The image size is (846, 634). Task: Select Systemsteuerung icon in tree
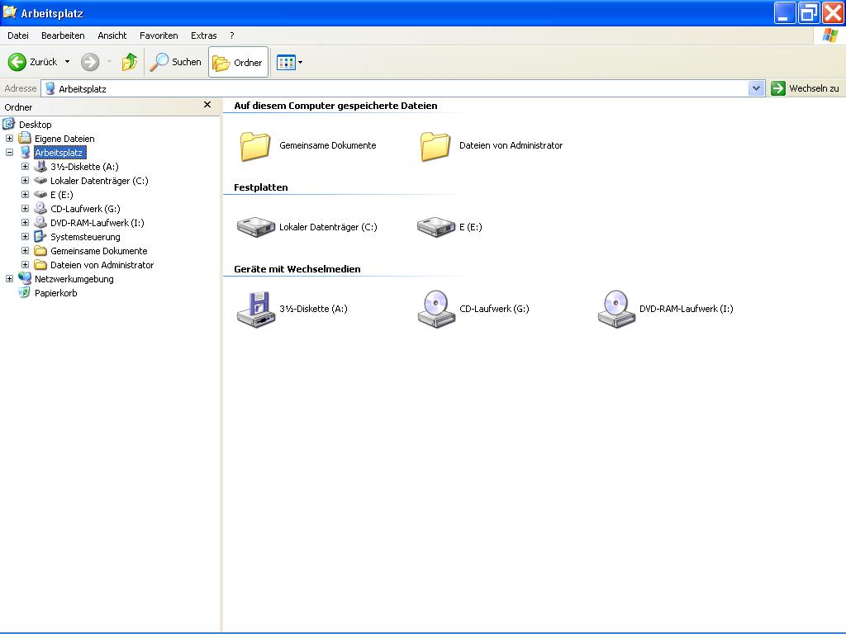[40, 236]
